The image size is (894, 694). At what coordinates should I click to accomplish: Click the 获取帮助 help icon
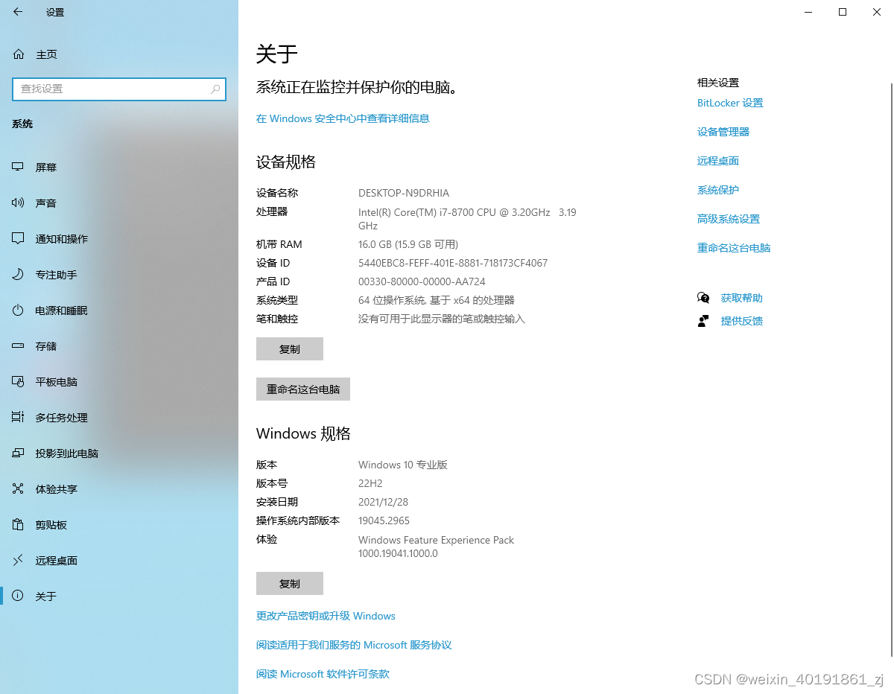coord(703,297)
